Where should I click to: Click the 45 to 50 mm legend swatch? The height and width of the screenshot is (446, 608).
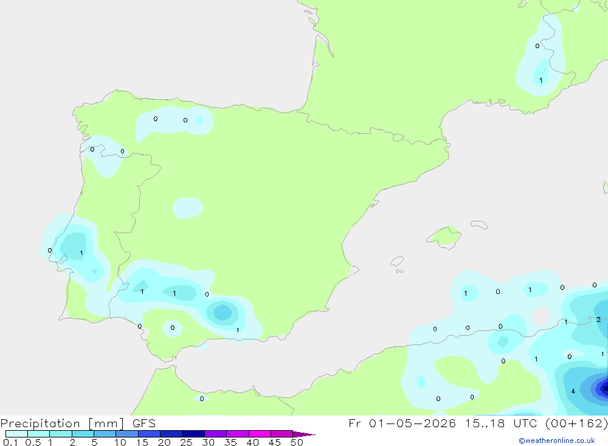coord(282,434)
